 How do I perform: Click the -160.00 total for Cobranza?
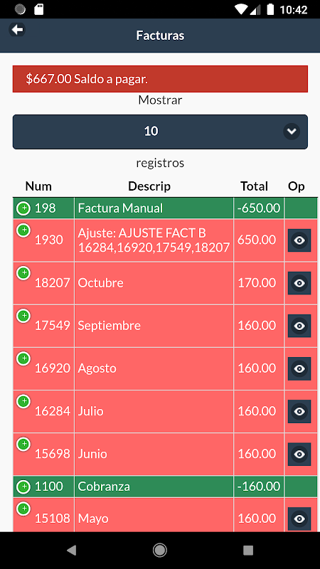(259, 486)
